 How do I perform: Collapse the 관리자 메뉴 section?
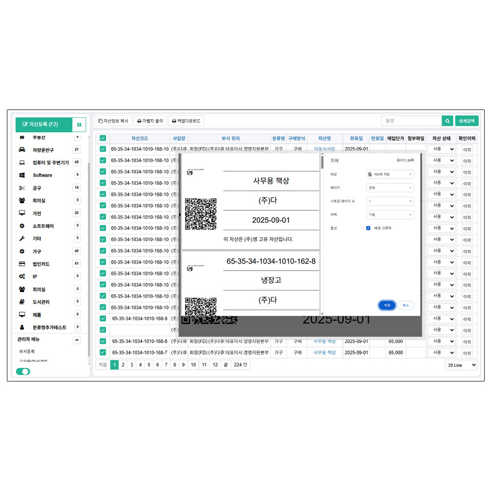point(77,340)
